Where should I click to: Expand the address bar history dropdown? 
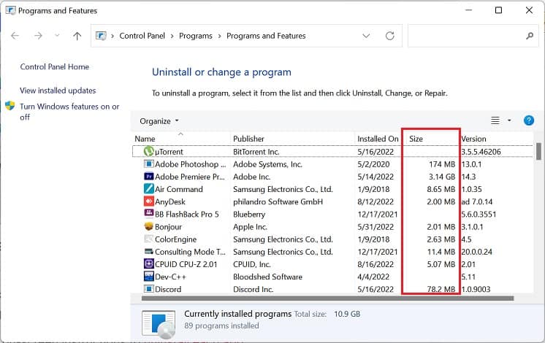pyautogui.click(x=366, y=36)
